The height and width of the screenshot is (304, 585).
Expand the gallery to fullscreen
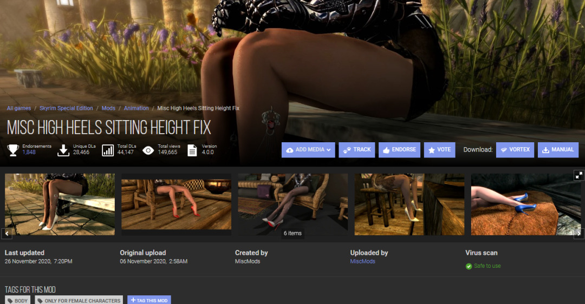pyautogui.click(x=578, y=175)
